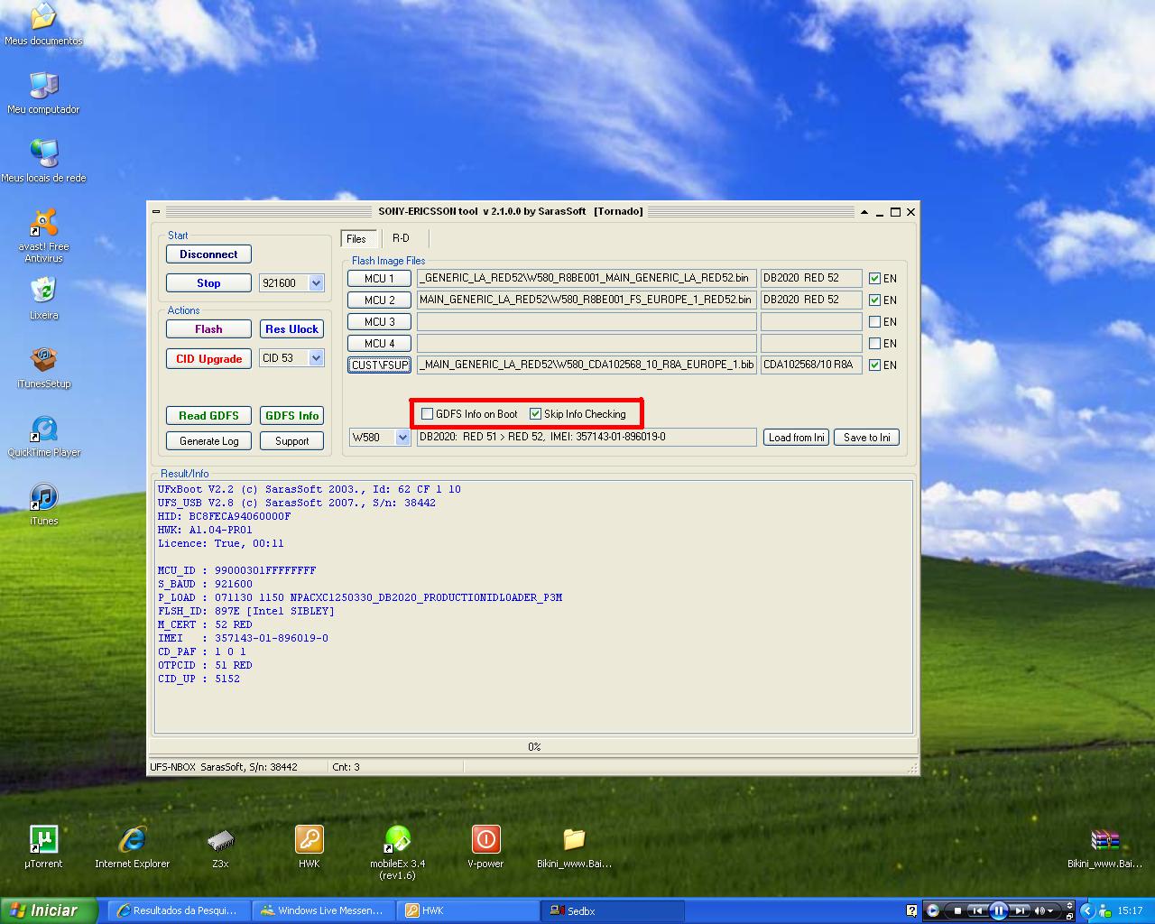Open the W580 phone model dropdown
This screenshot has height=924, width=1155.
(403, 438)
